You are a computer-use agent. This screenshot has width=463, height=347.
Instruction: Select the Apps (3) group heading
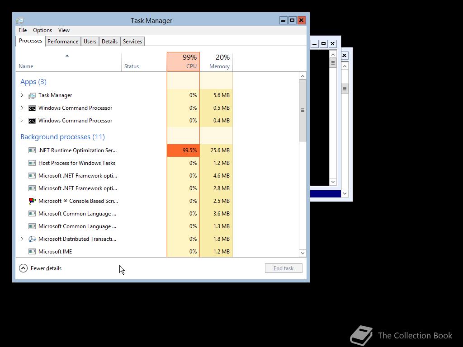click(x=33, y=82)
